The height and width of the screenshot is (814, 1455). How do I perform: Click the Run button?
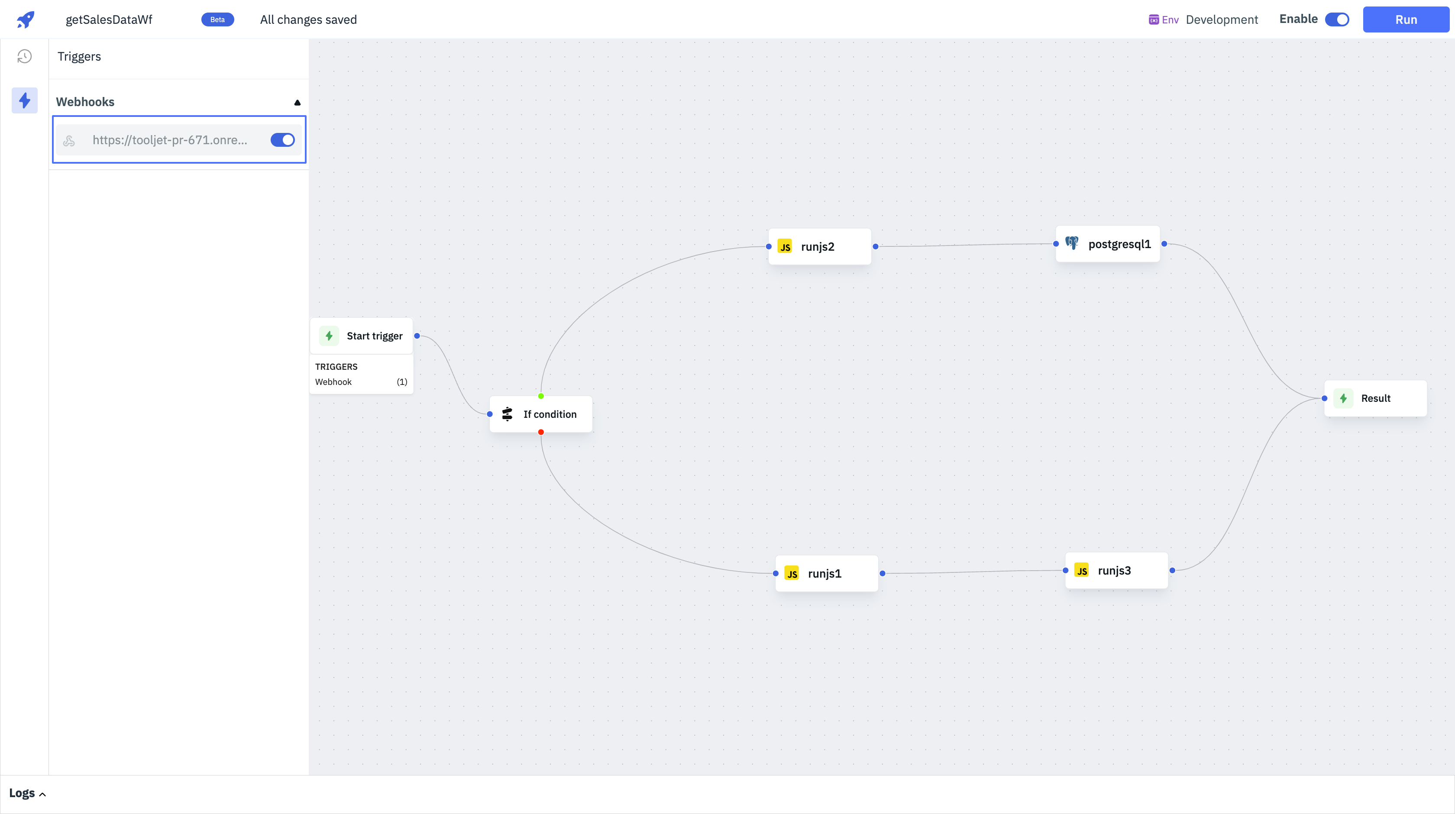[x=1405, y=20]
